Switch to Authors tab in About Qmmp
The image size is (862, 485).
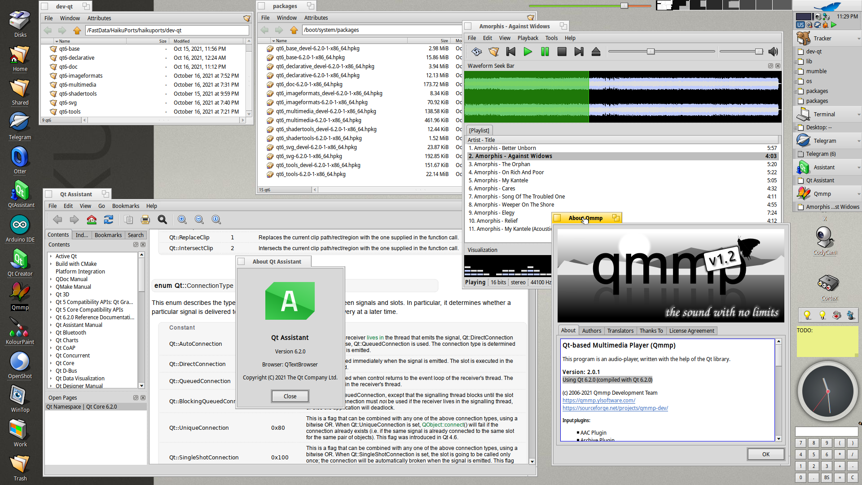tap(591, 331)
